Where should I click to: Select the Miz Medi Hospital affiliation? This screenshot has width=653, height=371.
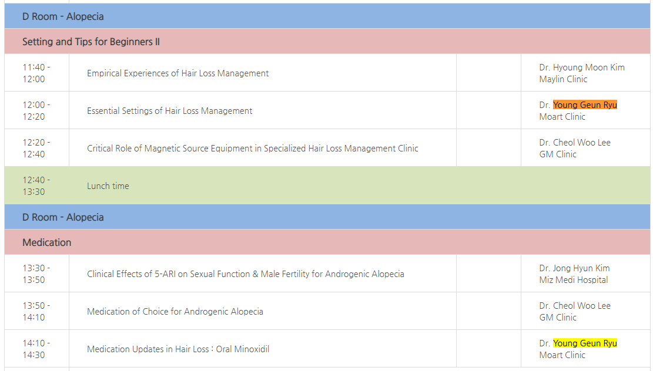point(573,280)
